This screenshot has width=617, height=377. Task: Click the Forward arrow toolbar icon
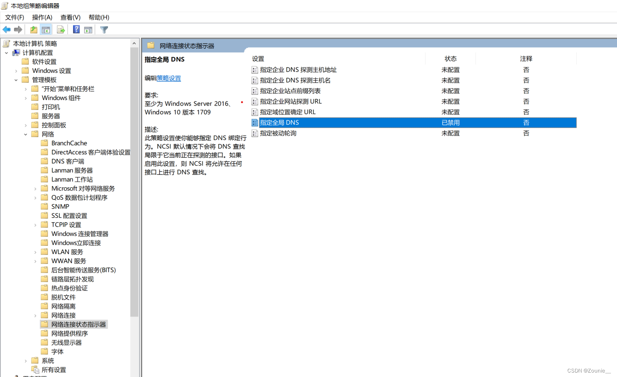pyautogui.click(x=18, y=29)
